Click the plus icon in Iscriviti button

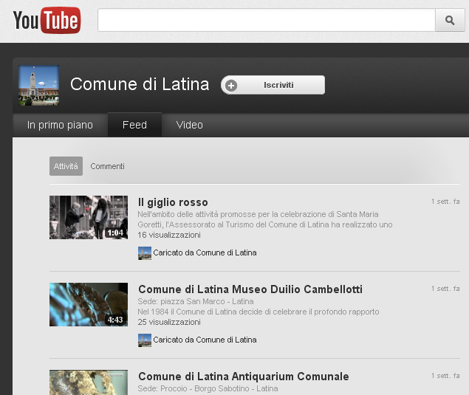[231, 86]
